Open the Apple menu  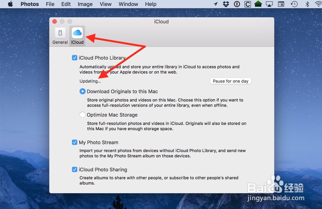click(10, 4)
